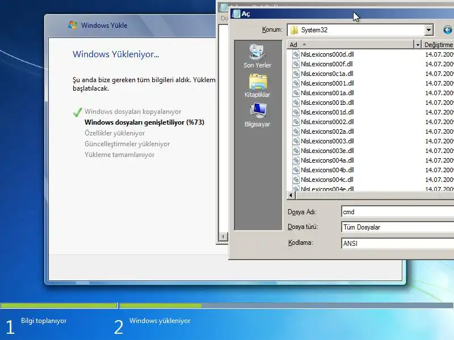
Task: Open the Kodlama ANSI combo box
Action: pyautogui.click(x=398, y=244)
